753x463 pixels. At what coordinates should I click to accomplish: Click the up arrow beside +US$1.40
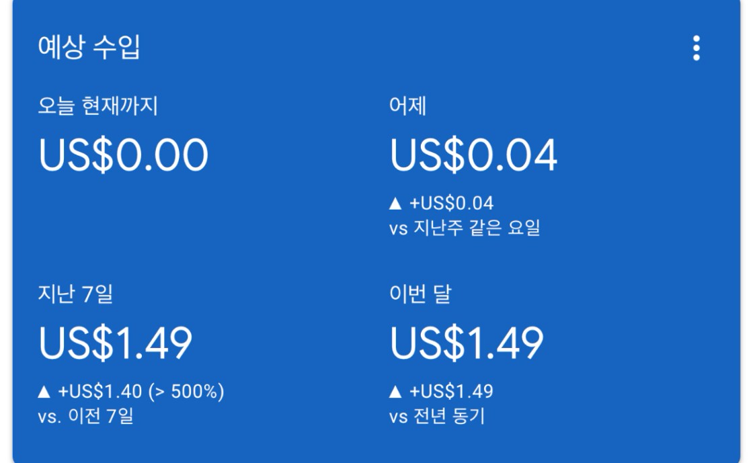coord(44,392)
